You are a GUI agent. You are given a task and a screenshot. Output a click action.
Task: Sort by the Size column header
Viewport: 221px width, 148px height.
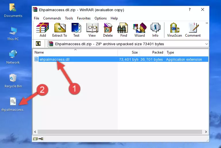128,52
